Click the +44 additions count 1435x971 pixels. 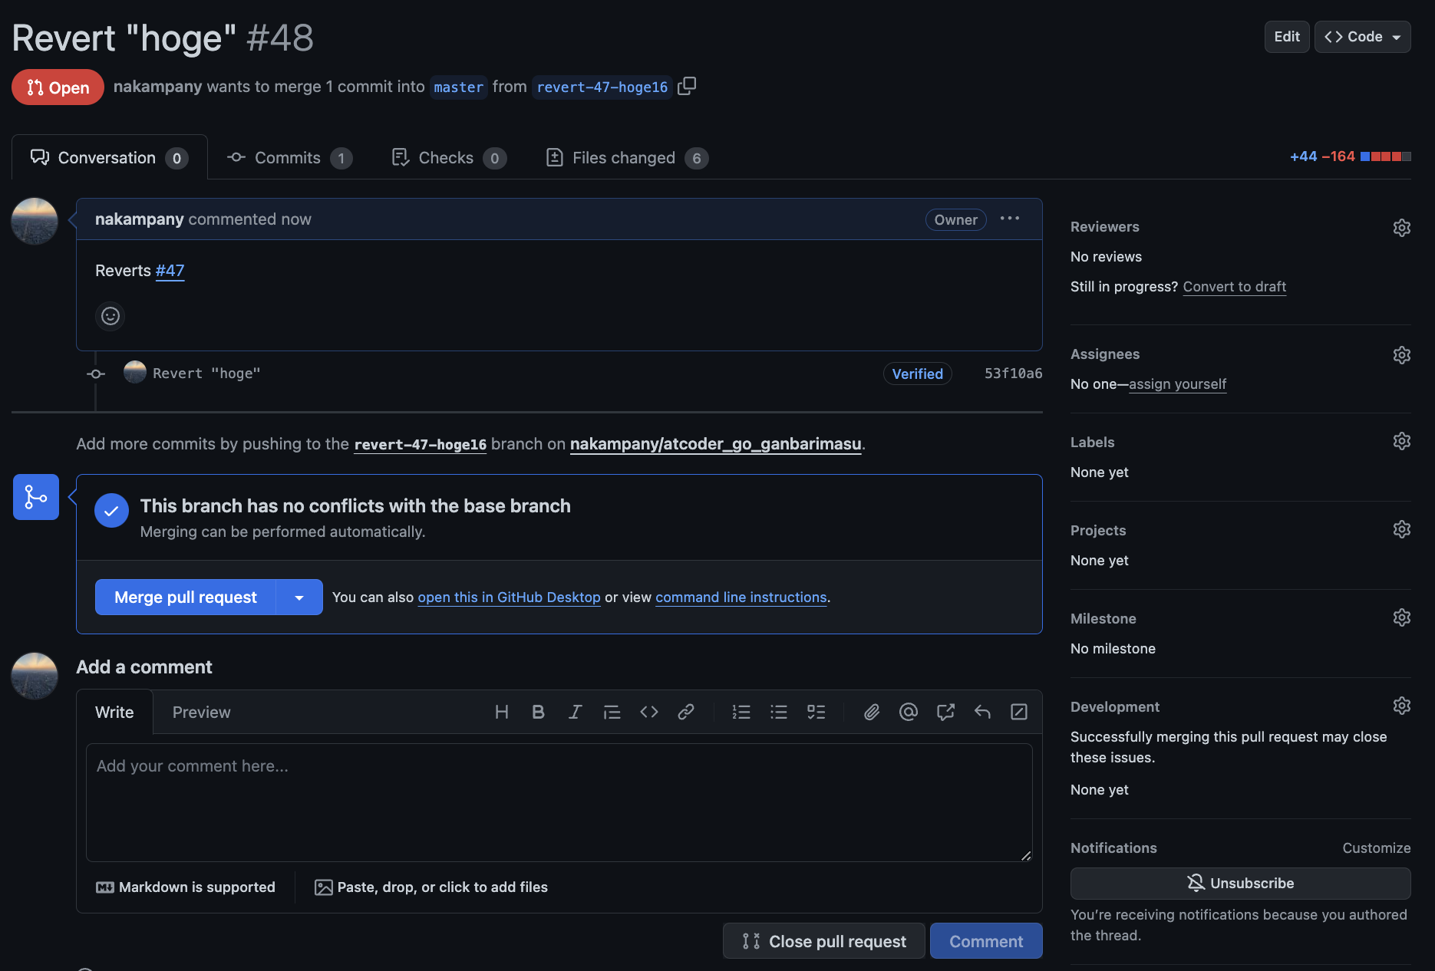pyautogui.click(x=1303, y=156)
